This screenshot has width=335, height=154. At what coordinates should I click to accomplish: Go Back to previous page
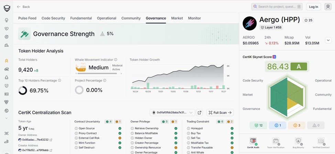pos(23,7)
